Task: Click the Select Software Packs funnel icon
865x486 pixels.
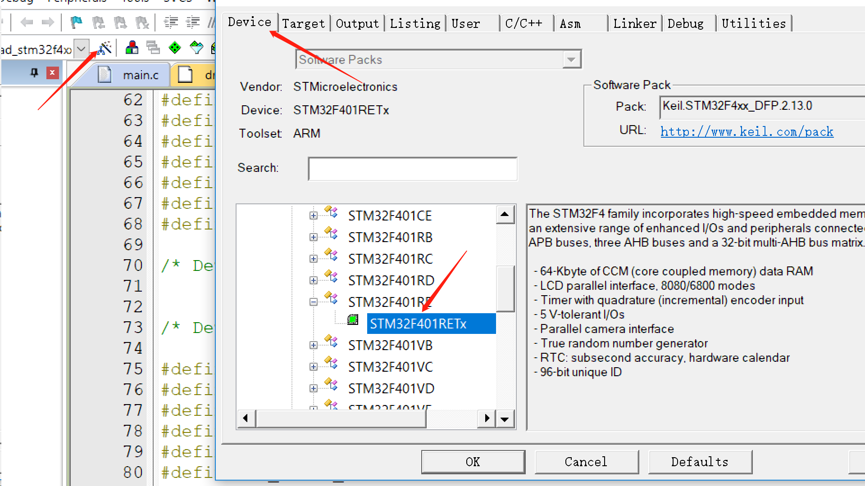Action: (x=196, y=48)
